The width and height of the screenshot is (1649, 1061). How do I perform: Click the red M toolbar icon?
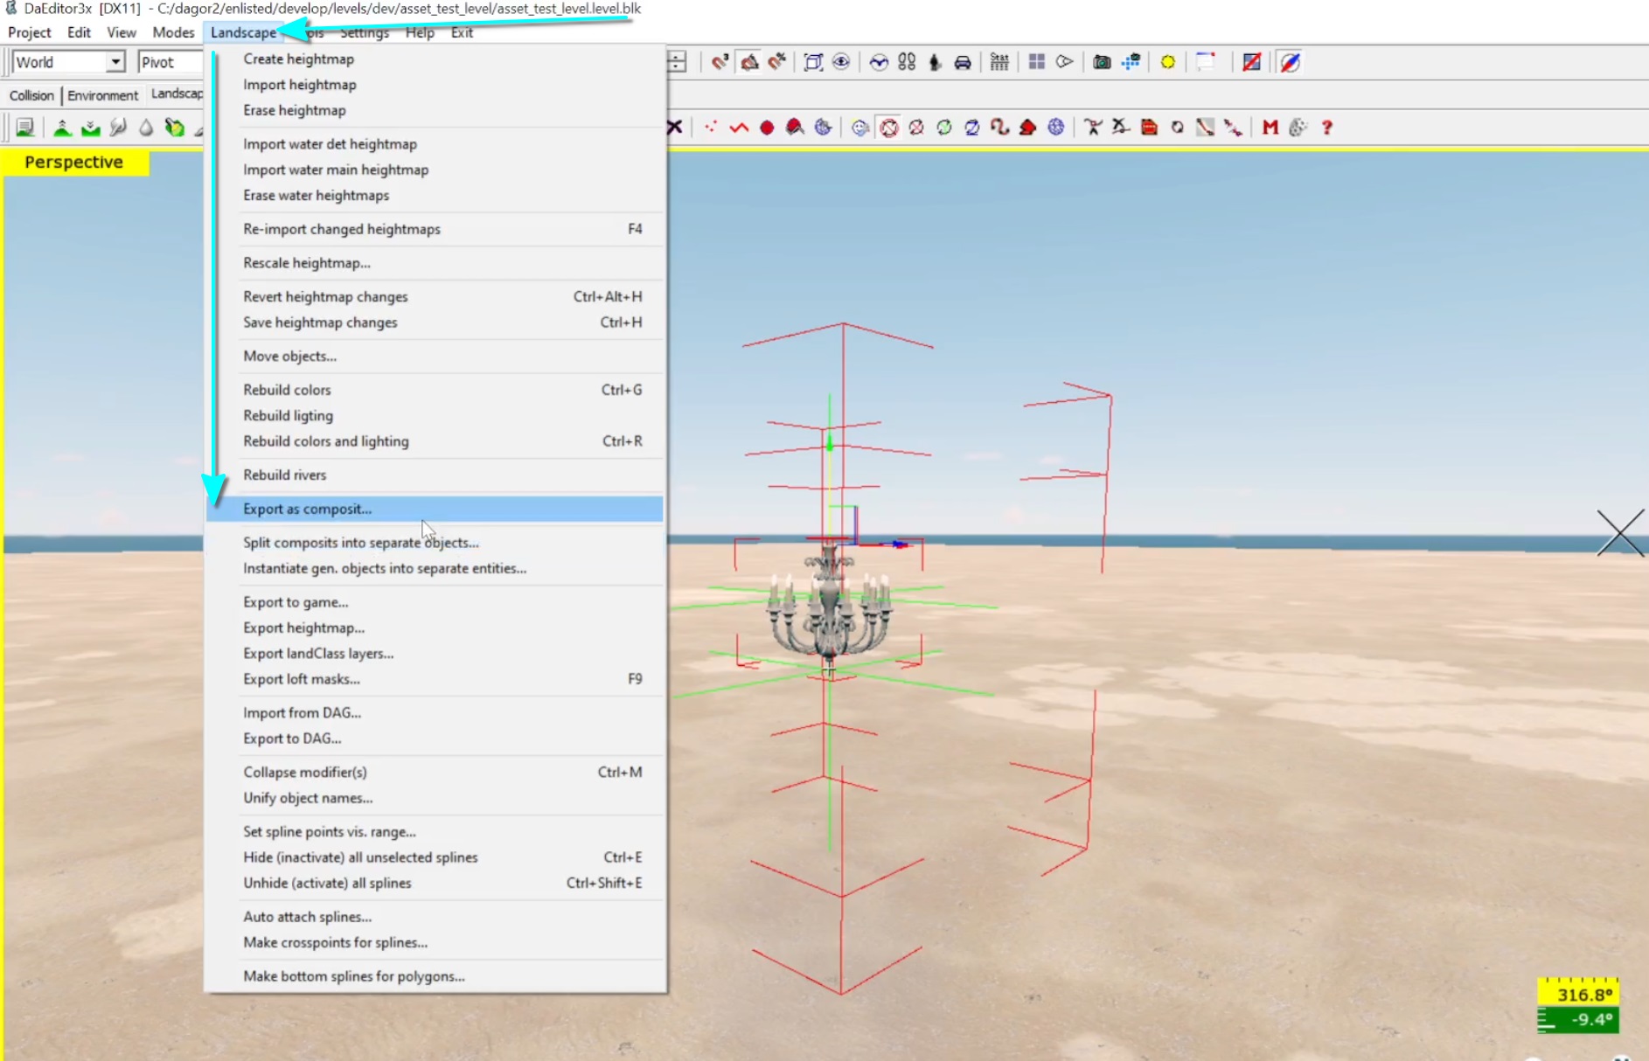[1270, 128]
